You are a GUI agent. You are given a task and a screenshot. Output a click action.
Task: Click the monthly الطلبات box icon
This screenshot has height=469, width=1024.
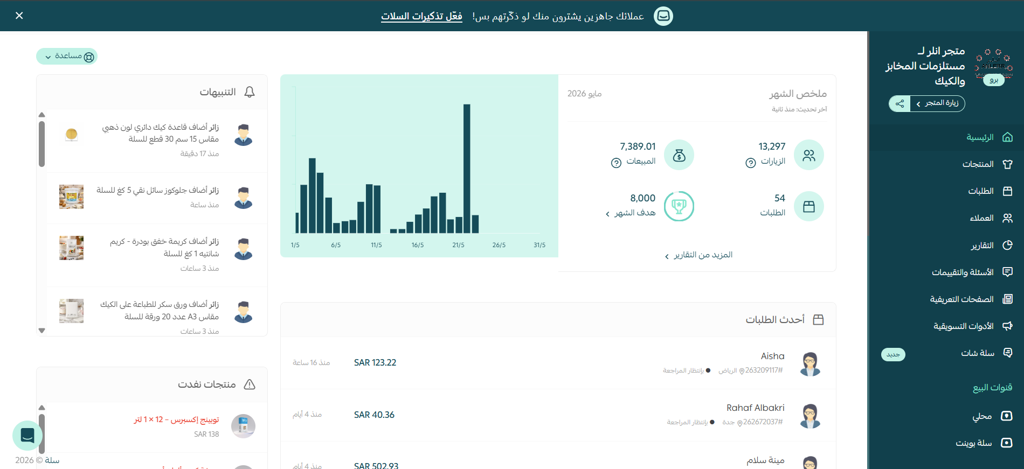coord(809,206)
